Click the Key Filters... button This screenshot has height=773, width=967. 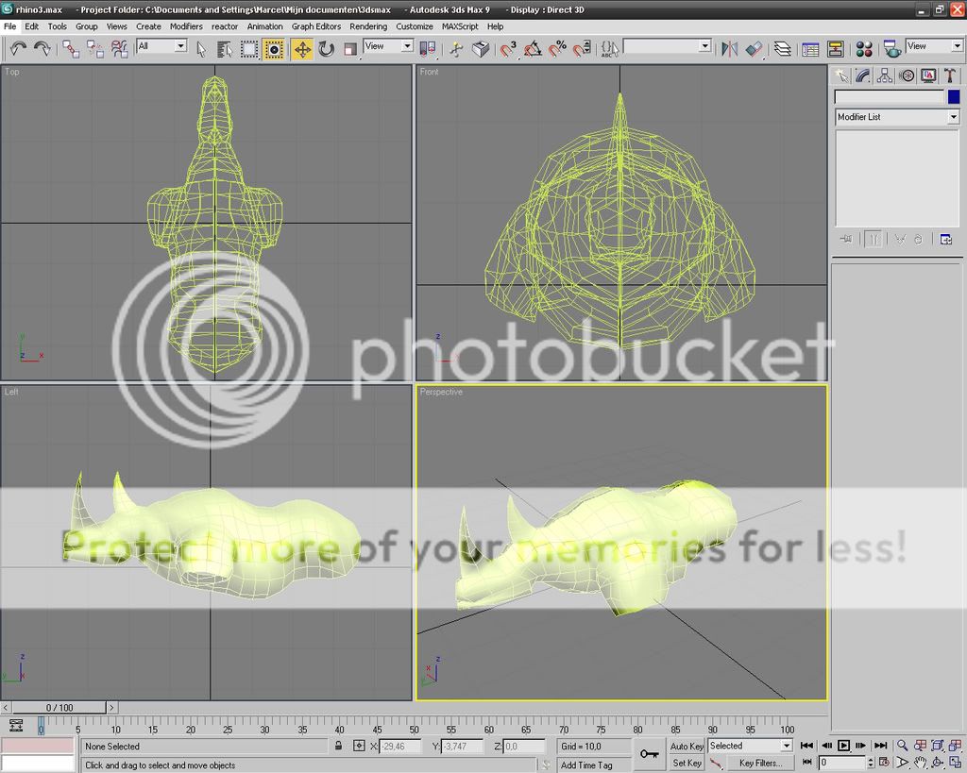click(x=759, y=763)
